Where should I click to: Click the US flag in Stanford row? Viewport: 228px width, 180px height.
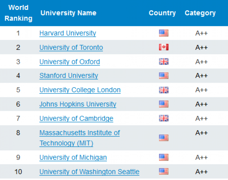tap(164, 76)
